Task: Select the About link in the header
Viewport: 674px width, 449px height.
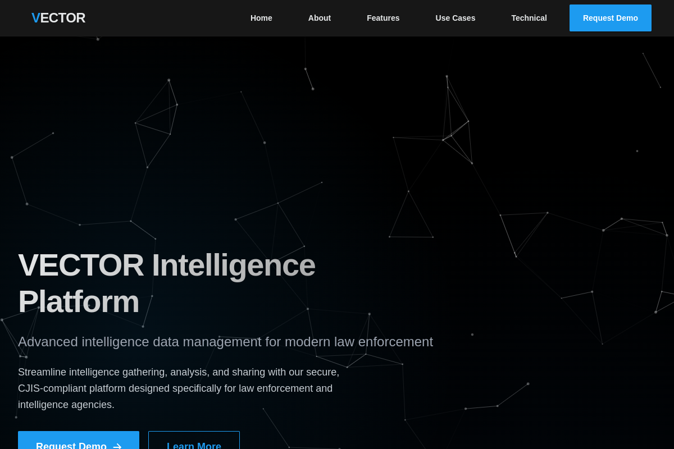Action: [319, 18]
